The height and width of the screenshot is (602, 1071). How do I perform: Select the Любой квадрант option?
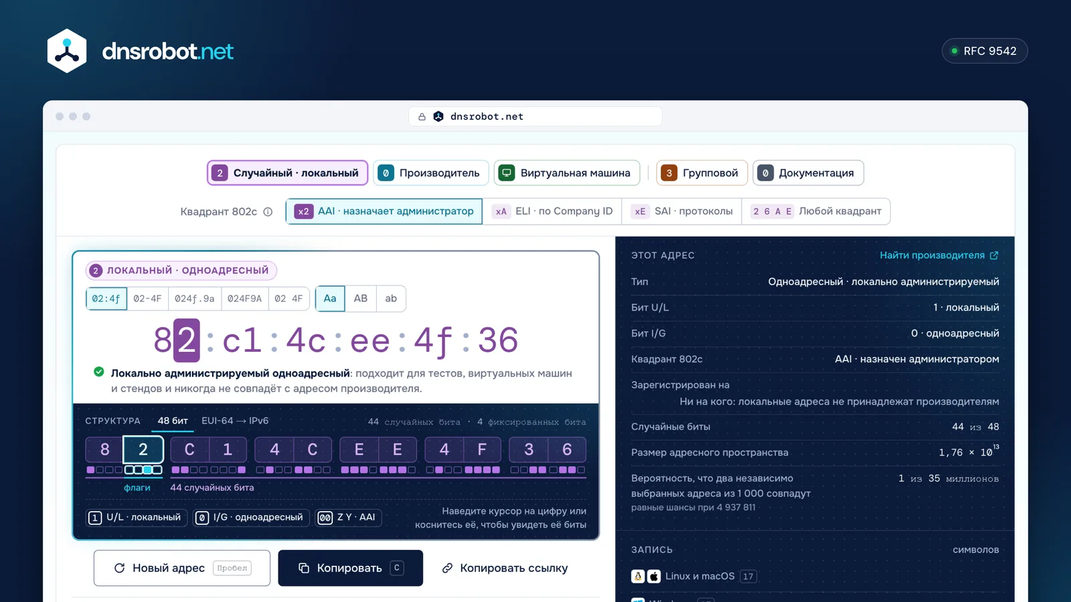point(816,211)
